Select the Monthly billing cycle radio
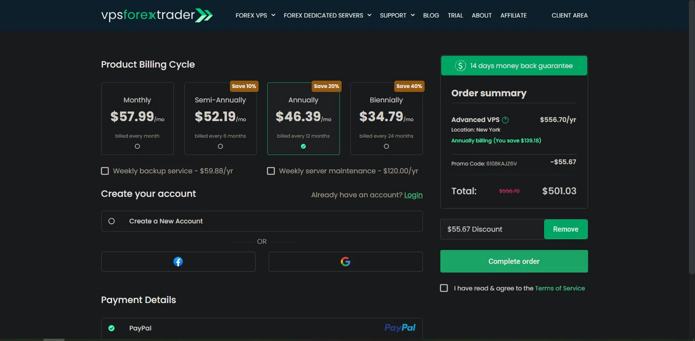The image size is (695, 341). (137, 146)
